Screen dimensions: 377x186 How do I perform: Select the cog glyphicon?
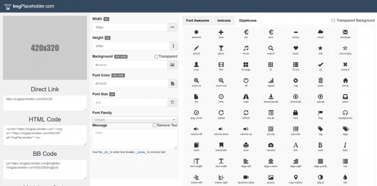[295, 83]
